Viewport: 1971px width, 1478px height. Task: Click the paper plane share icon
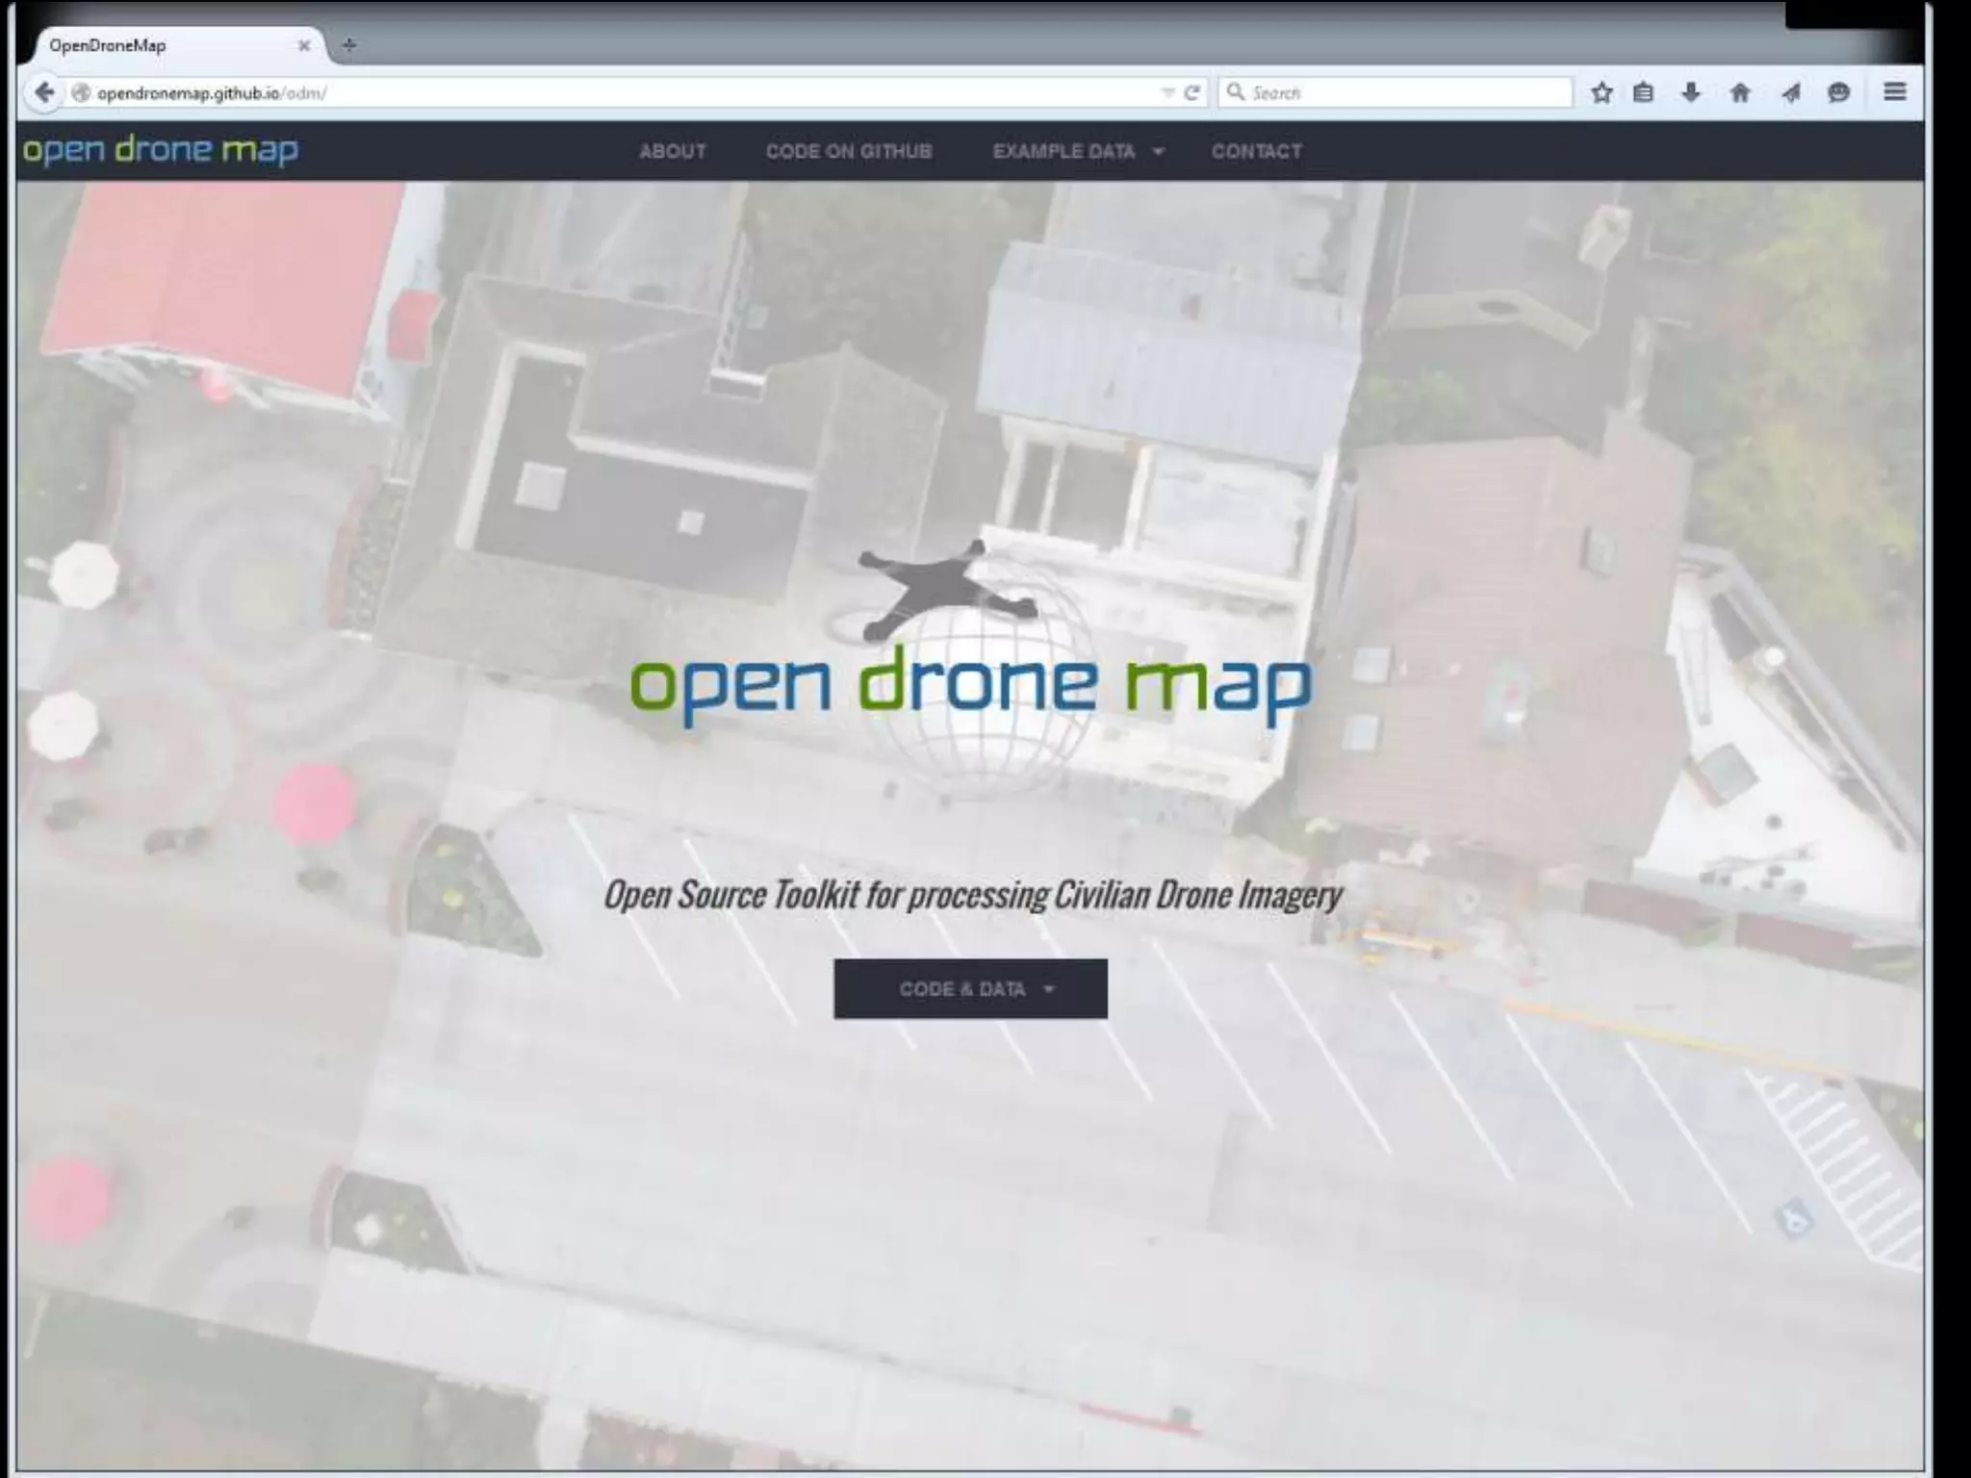pos(1790,92)
